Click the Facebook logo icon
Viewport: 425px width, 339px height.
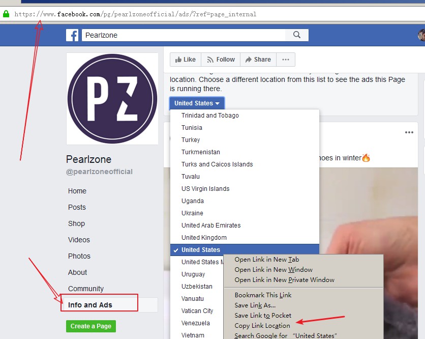pos(72,35)
